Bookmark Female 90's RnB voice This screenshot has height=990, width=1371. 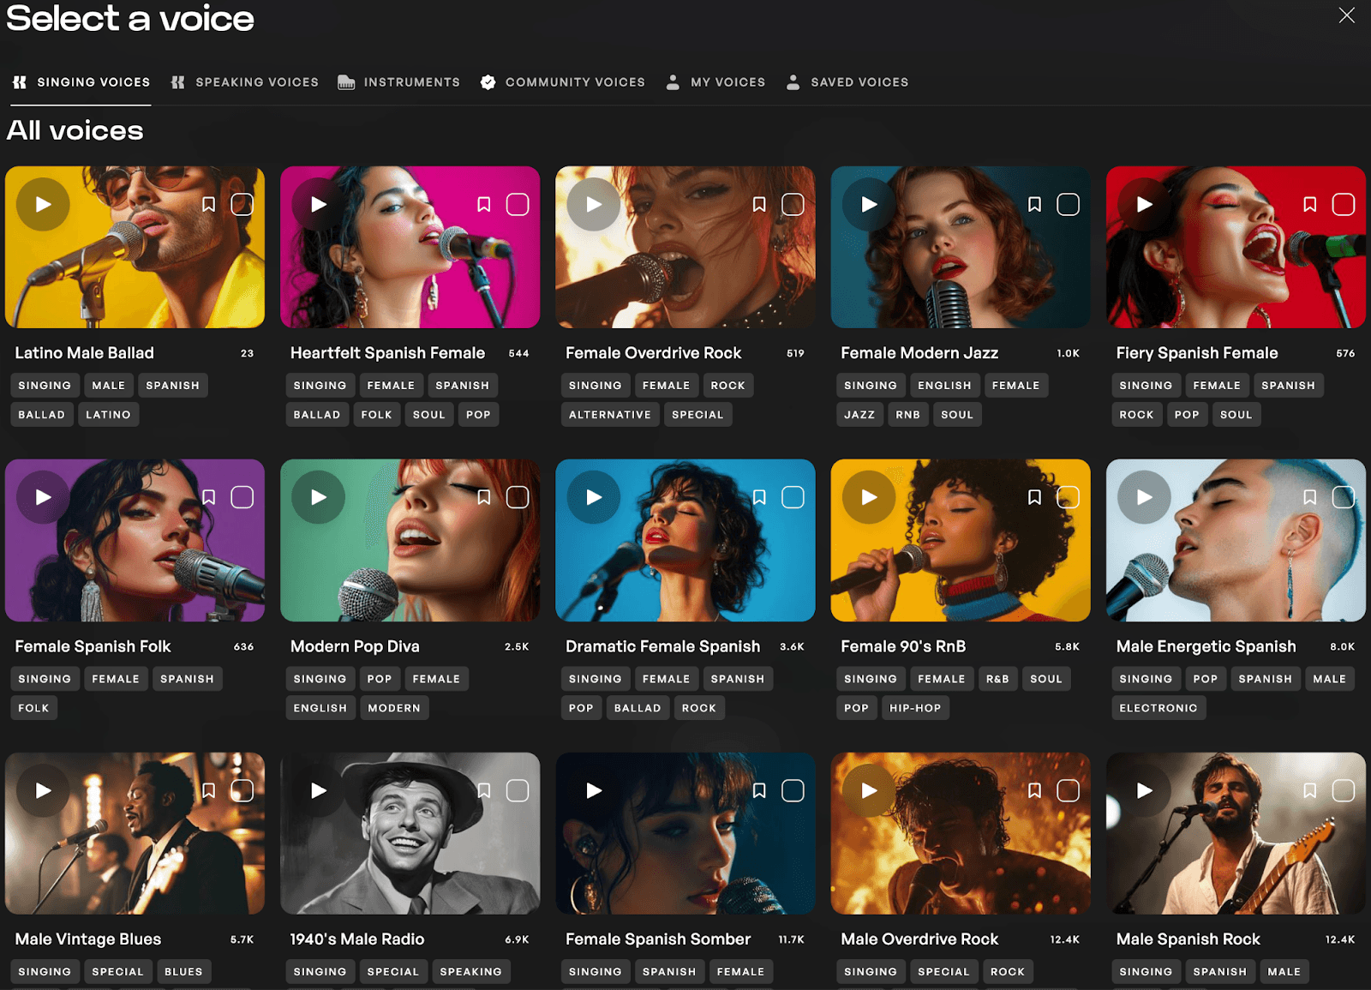(1034, 497)
